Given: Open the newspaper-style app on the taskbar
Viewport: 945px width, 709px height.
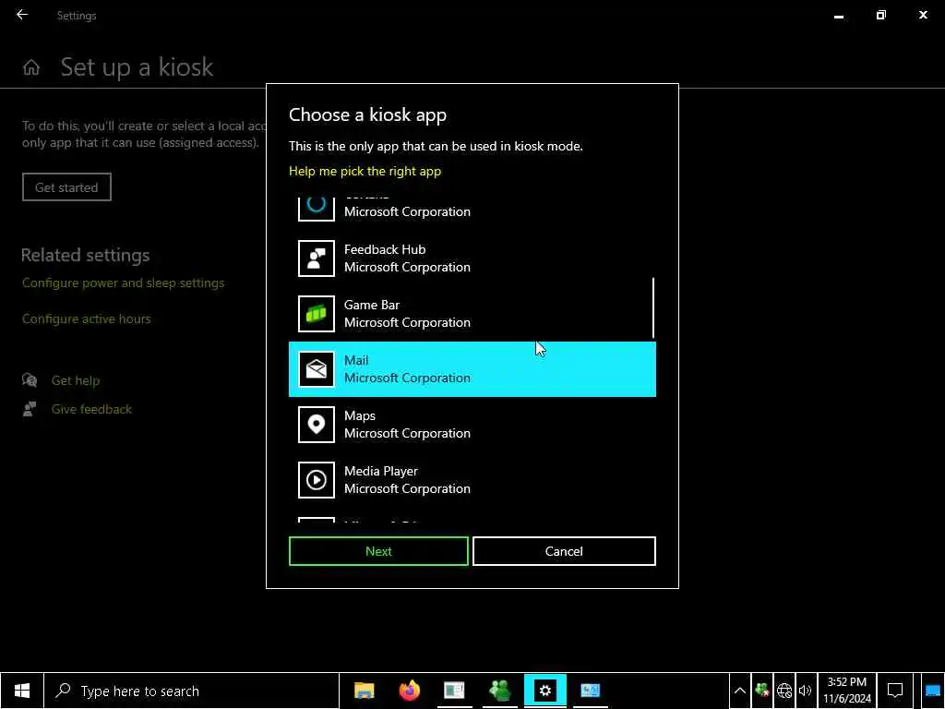Looking at the screenshot, I should pos(454,691).
